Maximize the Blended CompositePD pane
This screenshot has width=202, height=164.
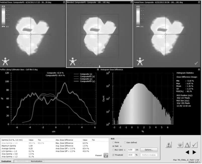[x=131, y=2]
